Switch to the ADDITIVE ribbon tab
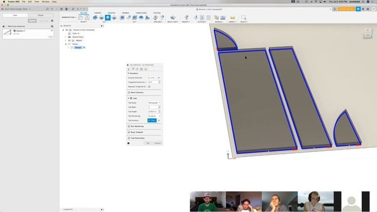Screen dimensions: 377x212 point(111,13)
